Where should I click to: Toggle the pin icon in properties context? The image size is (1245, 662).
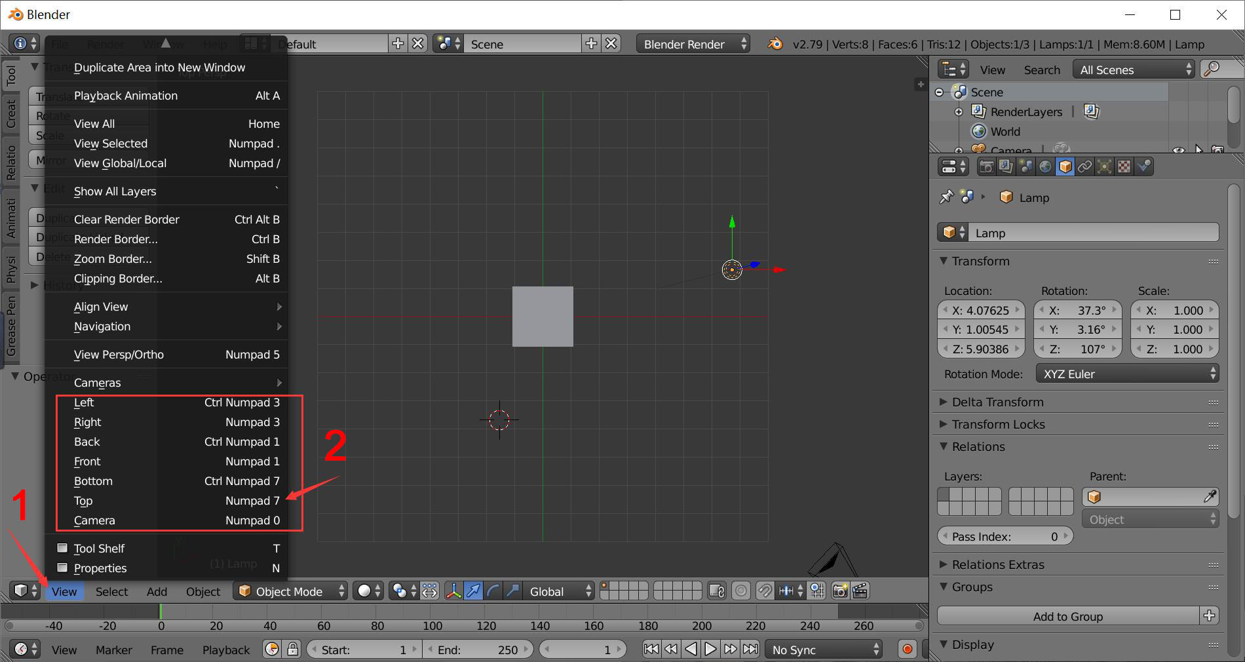point(946,197)
